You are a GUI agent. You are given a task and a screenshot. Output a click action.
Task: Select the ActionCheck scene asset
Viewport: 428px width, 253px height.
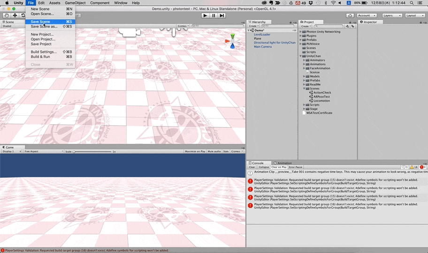tap(320, 93)
